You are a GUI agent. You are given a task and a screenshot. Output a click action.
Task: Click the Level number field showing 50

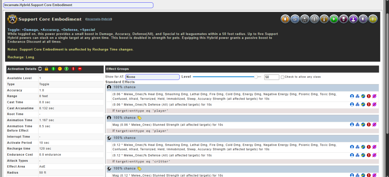pyautogui.click(x=271, y=77)
